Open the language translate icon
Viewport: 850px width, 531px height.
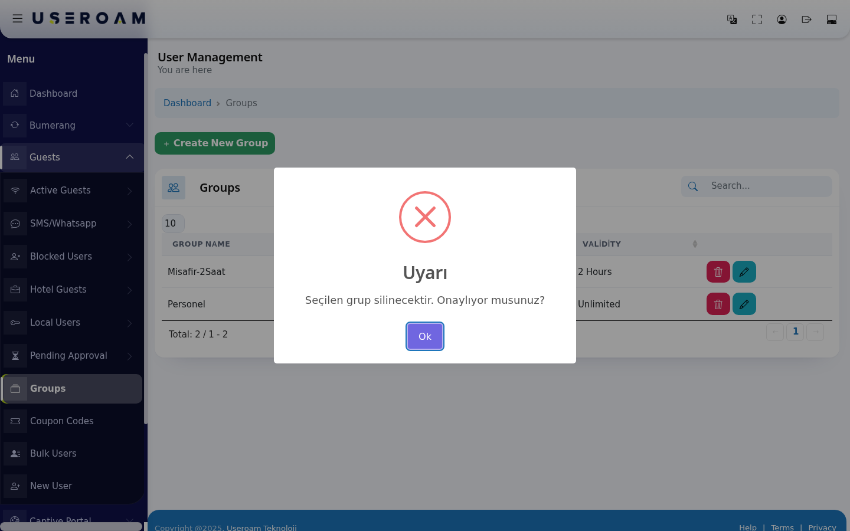[732, 19]
